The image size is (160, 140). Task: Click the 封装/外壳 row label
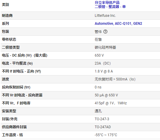click(x=10, y=119)
